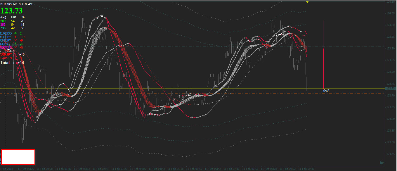397x171 pixels.
Task: Select the EURUSD blue symbol label
Action: (6, 33)
